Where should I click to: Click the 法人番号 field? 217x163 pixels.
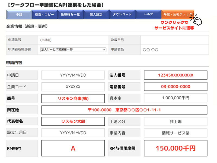click(175, 75)
